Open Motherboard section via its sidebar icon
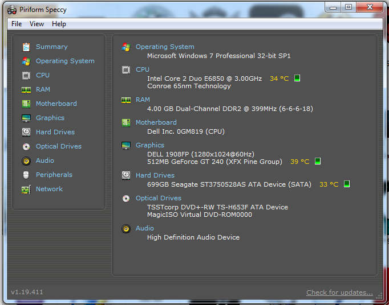 point(26,104)
